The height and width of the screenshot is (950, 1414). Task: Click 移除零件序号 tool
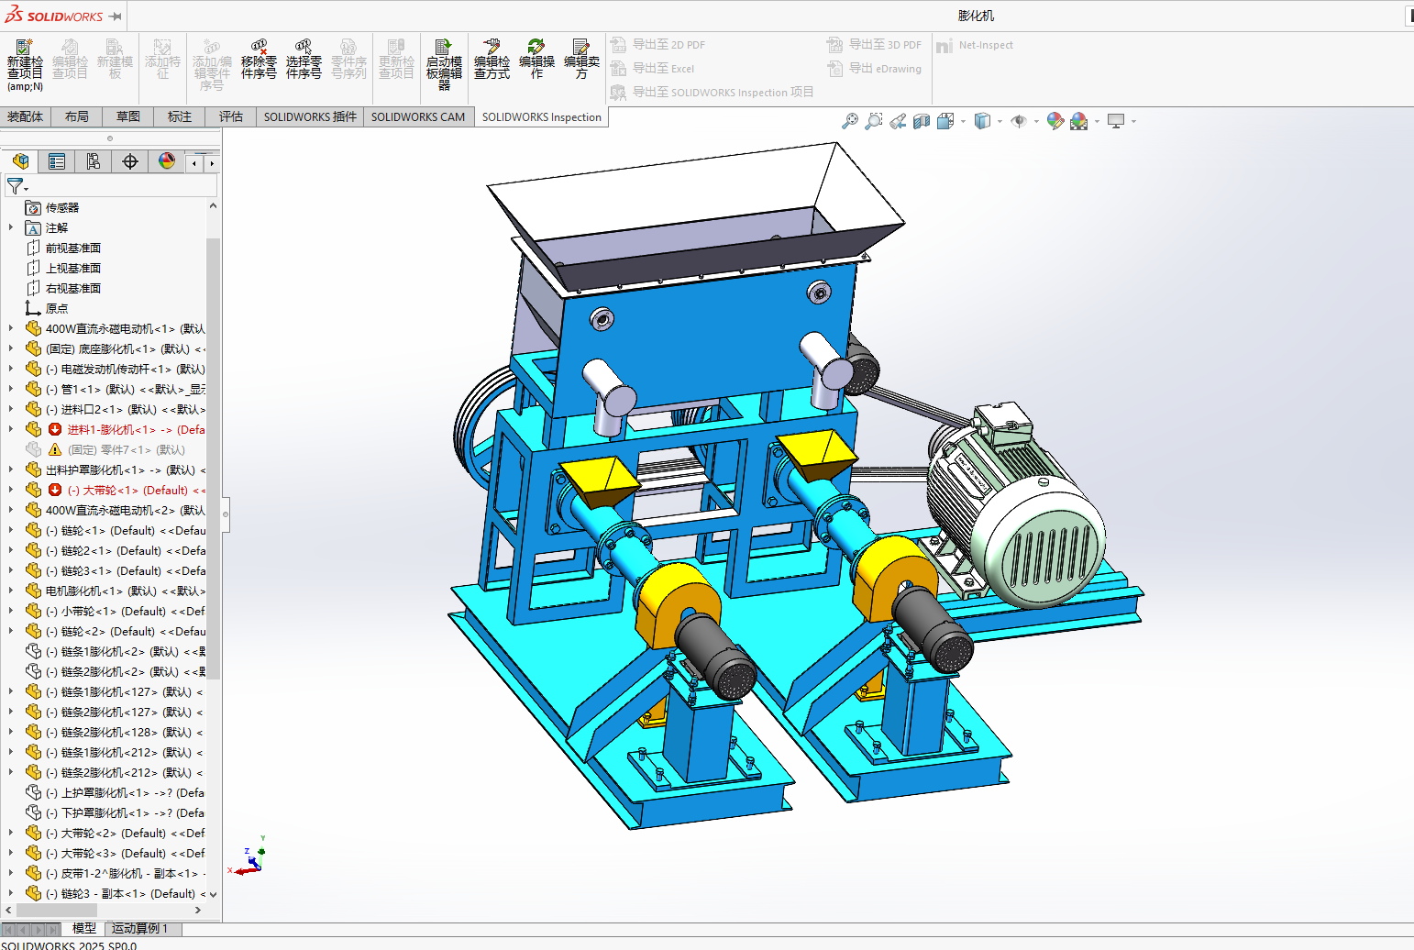[x=259, y=60]
